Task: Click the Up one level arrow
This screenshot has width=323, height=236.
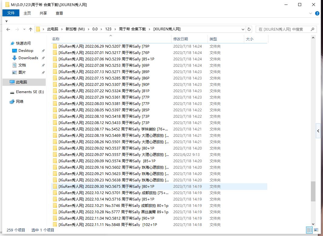Action: [x=31, y=29]
